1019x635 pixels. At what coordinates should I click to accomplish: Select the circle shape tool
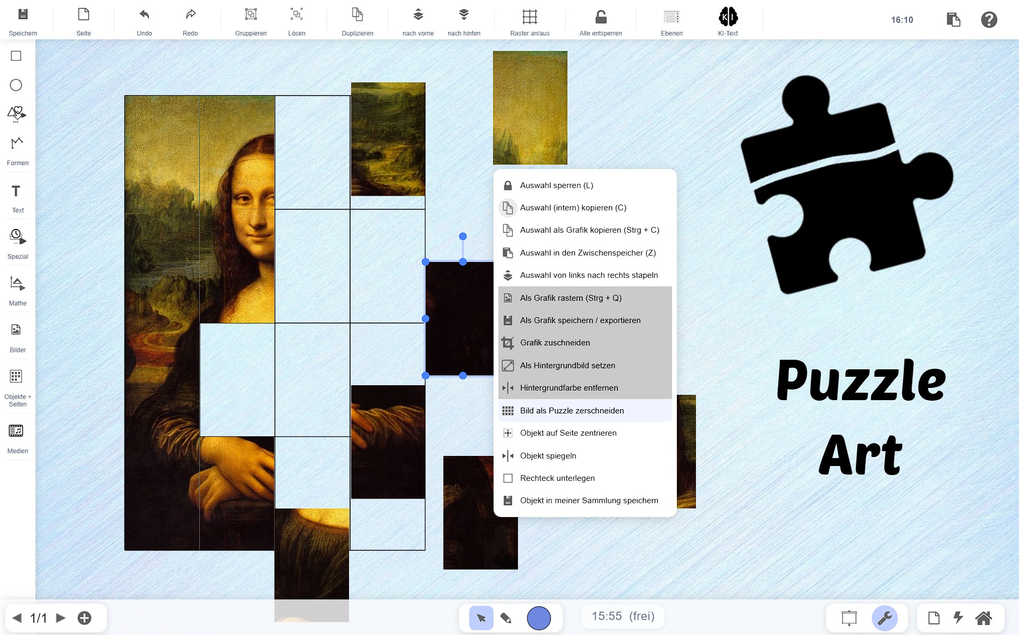[16, 85]
